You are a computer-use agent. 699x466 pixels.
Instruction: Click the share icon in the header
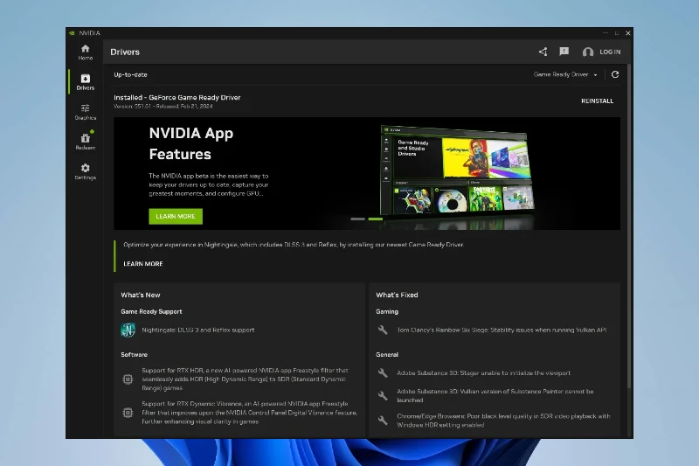point(543,52)
